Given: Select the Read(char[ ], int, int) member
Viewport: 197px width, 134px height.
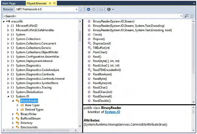Looking at the screenshot, I should [x=106, y=65].
